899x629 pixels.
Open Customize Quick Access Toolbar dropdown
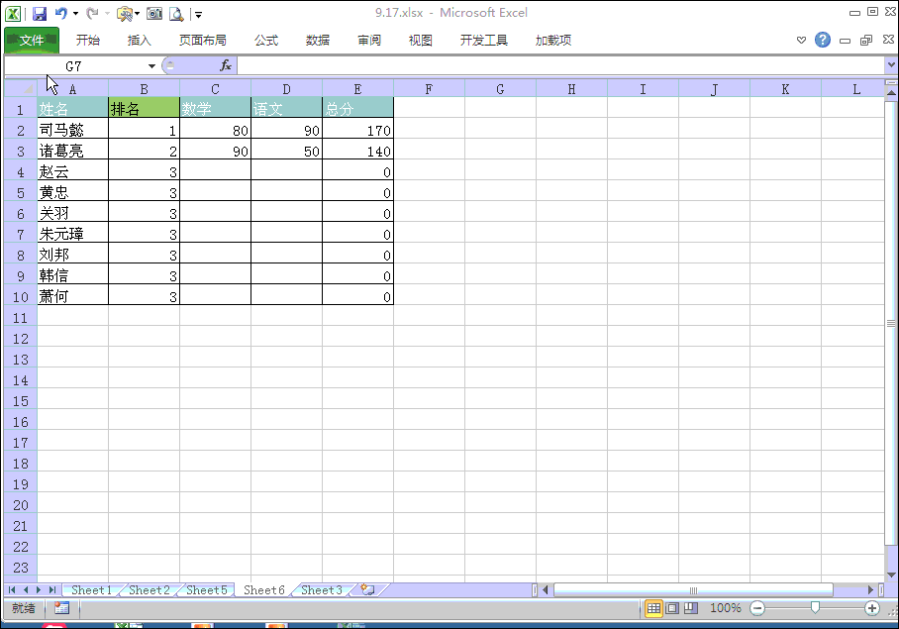[198, 14]
